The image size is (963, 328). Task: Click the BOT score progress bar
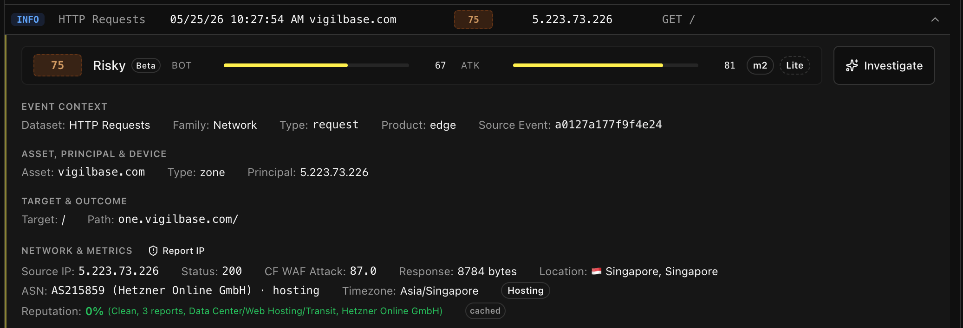click(316, 65)
